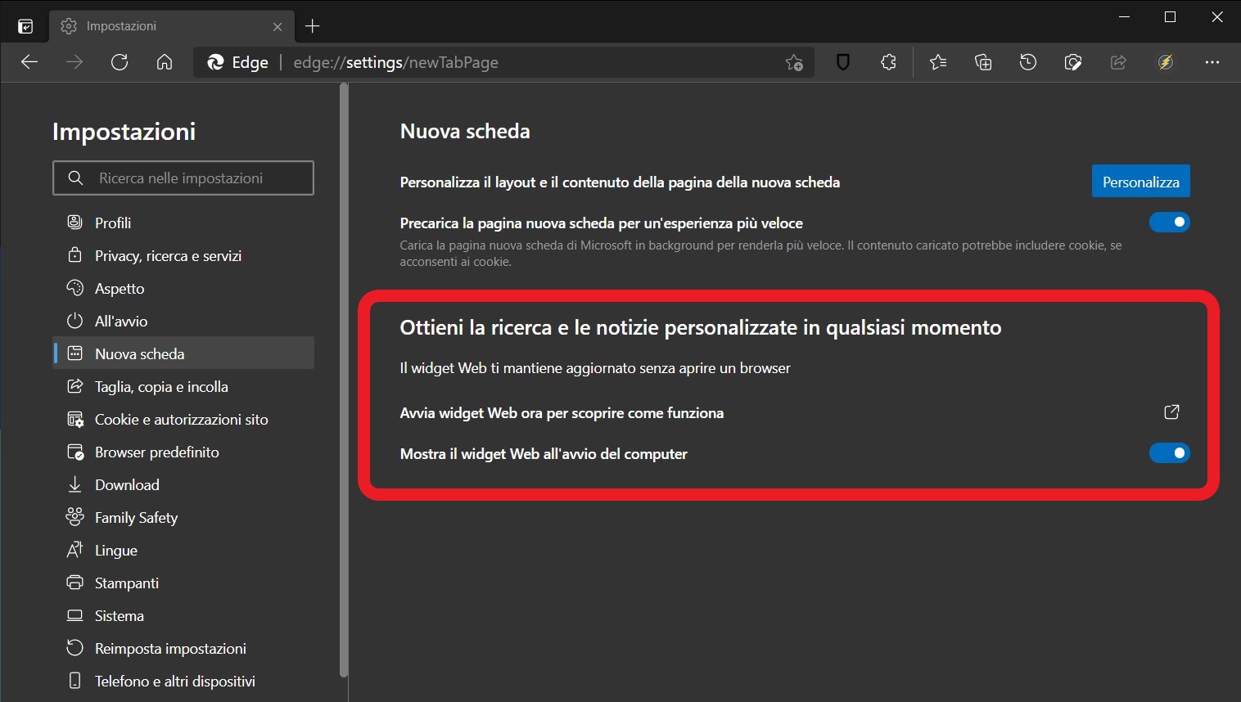Click the Share arrow icon
This screenshot has width=1241, height=702.
(1118, 62)
